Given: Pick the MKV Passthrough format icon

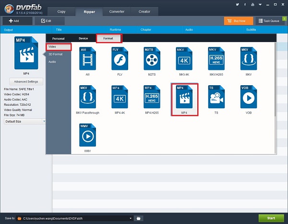Looking at the screenshot, I should [x=87, y=97].
